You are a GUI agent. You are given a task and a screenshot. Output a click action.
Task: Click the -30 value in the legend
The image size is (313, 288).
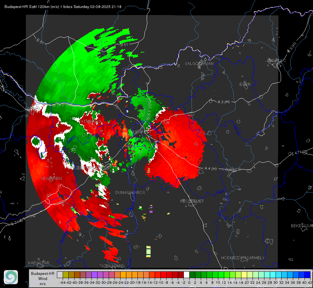pos(103,283)
